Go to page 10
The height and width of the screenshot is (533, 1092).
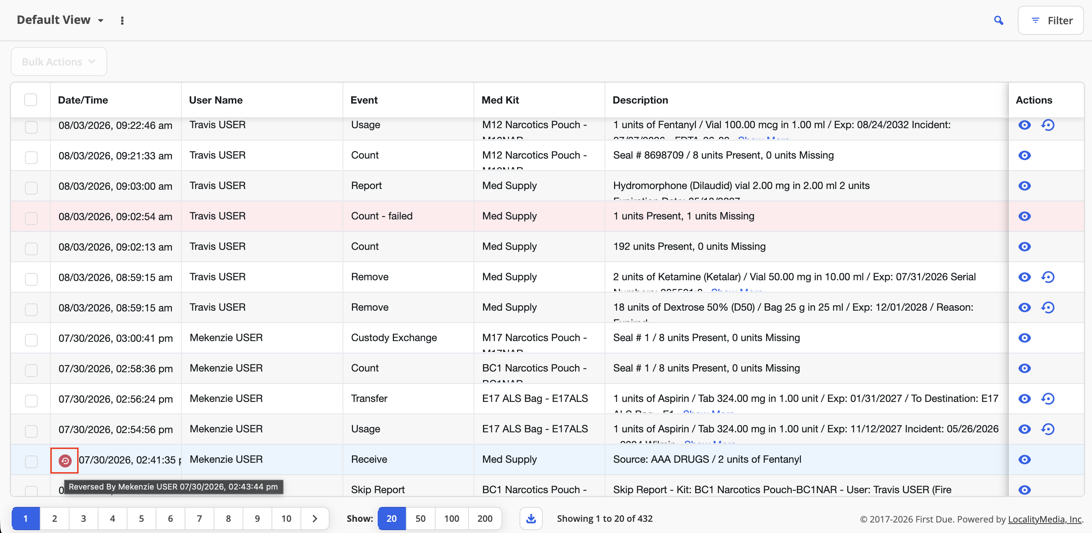[x=286, y=518]
